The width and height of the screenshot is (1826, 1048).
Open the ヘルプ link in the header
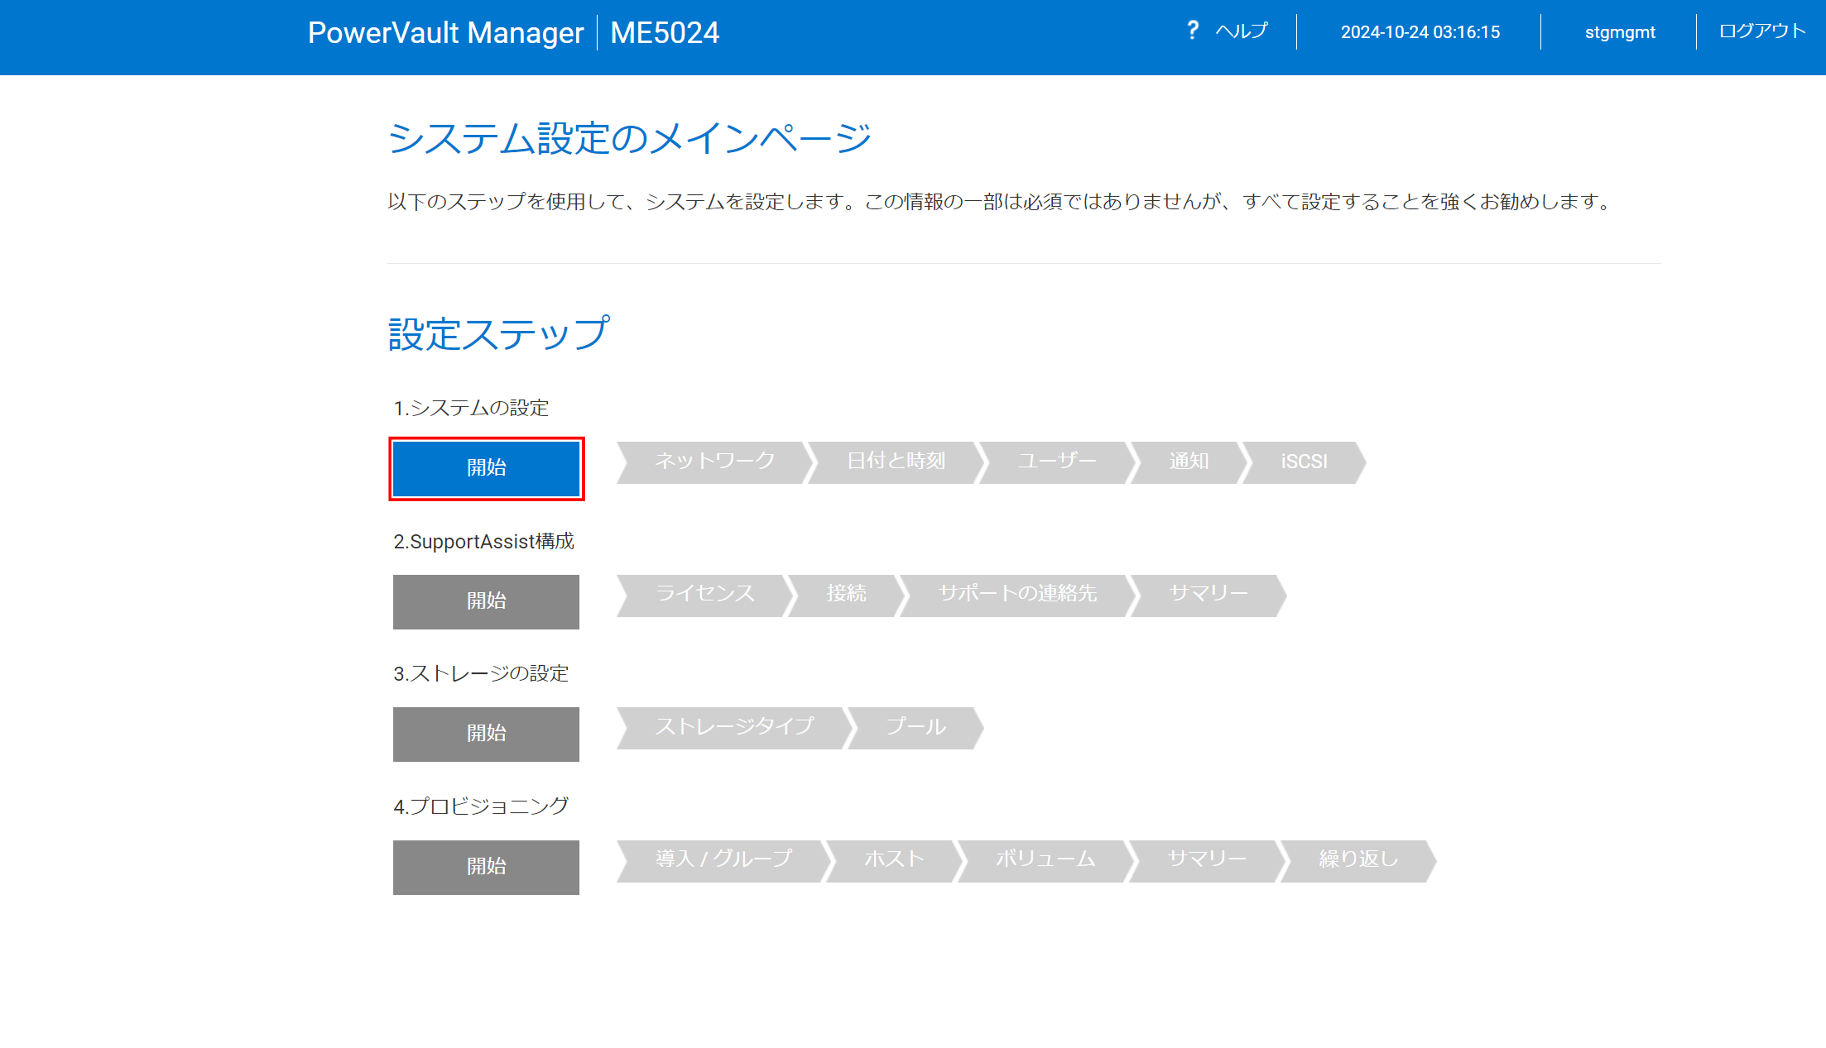1241,31
